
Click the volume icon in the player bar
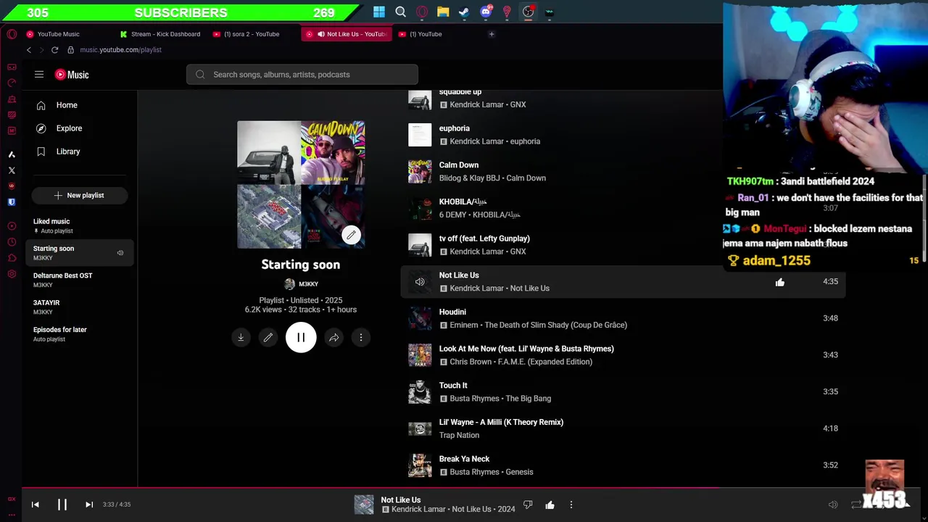click(x=833, y=505)
